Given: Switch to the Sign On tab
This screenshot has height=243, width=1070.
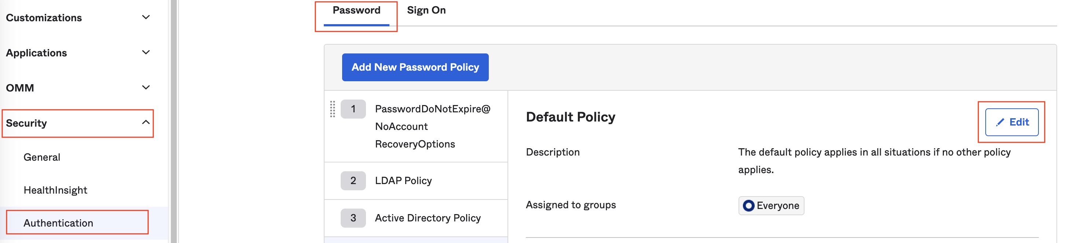Looking at the screenshot, I should 426,10.
